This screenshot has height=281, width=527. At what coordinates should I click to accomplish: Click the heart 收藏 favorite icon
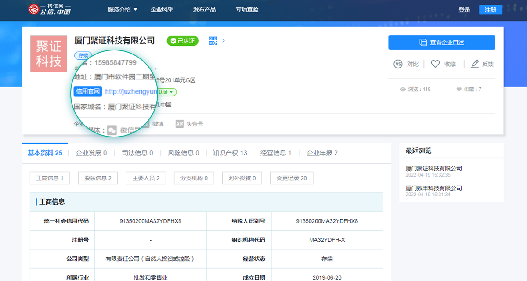[x=435, y=64]
